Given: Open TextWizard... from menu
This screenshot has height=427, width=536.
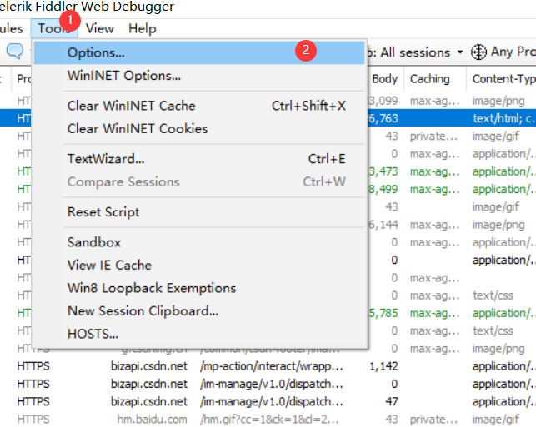Looking at the screenshot, I should [x=199, y=159].
